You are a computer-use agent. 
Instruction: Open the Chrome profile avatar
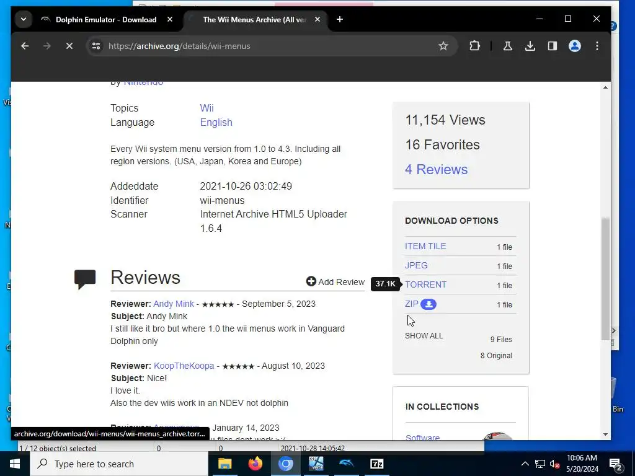(575, 46)
